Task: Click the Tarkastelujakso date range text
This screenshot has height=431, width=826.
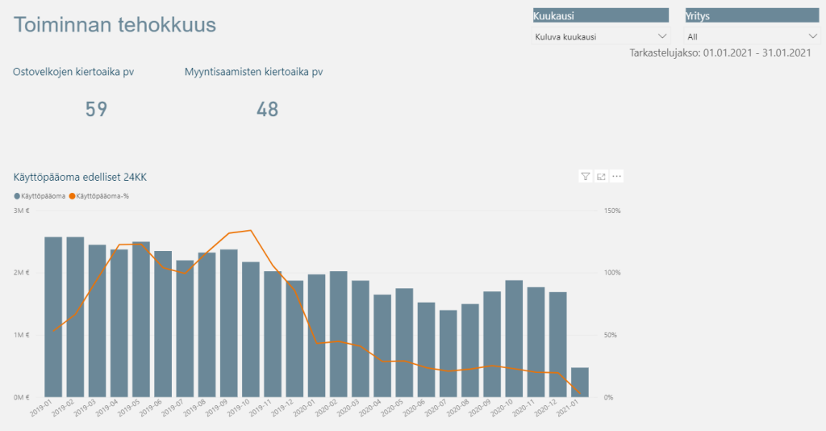Action: pyautogui.click(x=720, y=53)
